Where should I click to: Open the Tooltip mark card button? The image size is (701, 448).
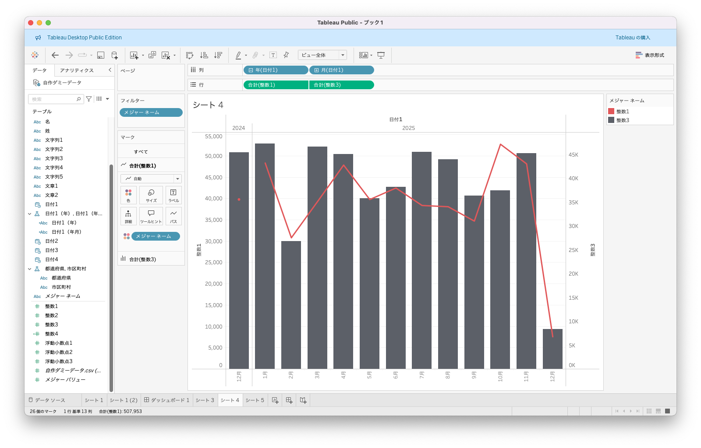[x=151, y=216]
